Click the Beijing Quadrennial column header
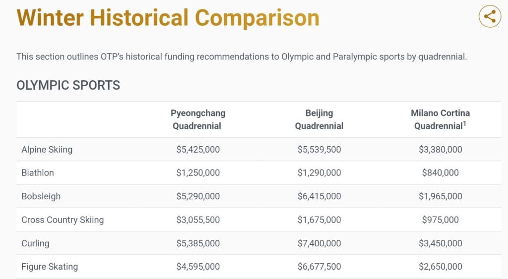 click(x=319, y=119)
